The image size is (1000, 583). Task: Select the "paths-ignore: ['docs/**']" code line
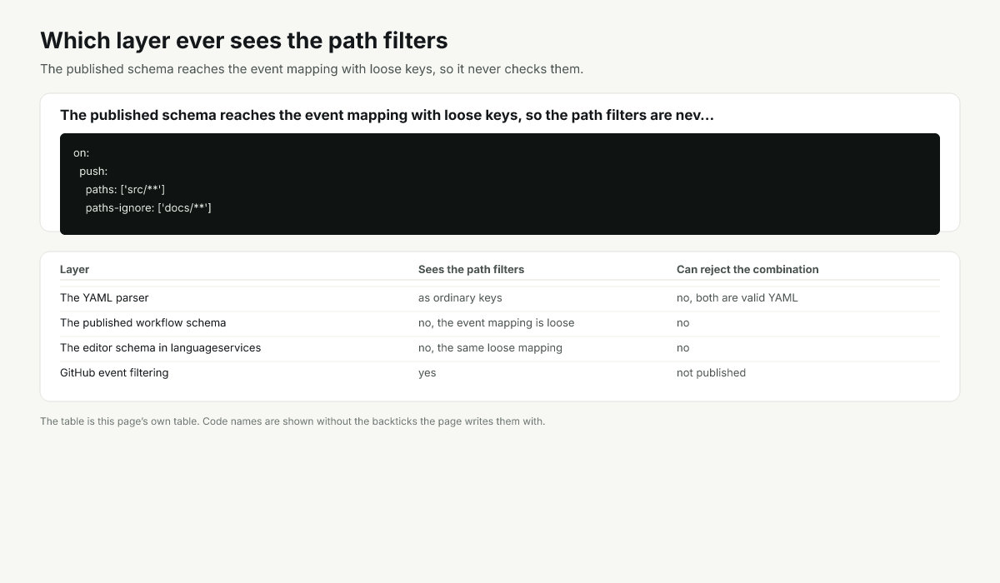click(x=148, y=208)
